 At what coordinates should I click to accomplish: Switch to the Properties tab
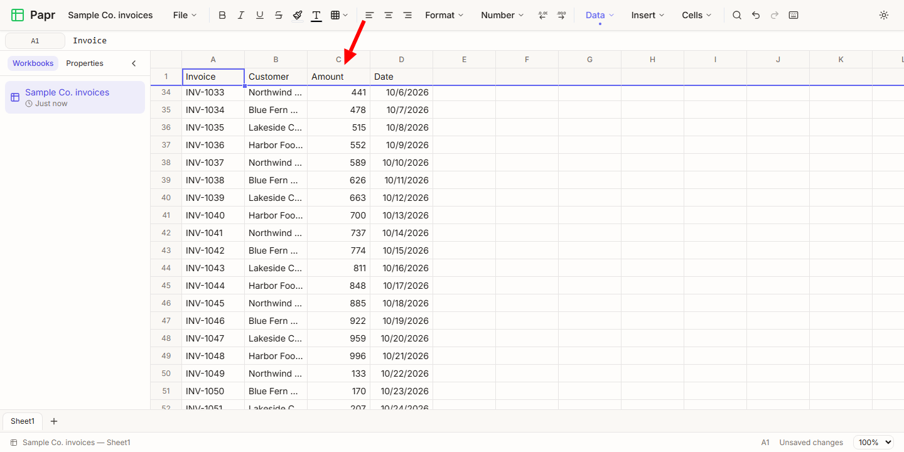85,63
